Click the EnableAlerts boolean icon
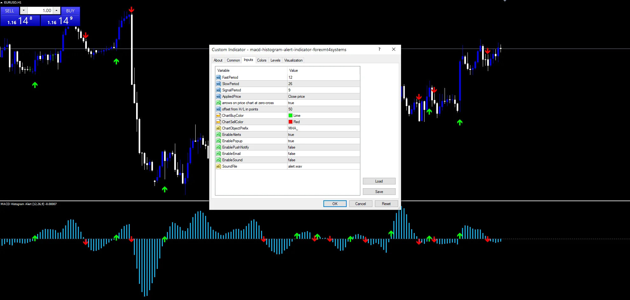Image resolution: width=630 pixels, height=300 pixels. point(218,135)
